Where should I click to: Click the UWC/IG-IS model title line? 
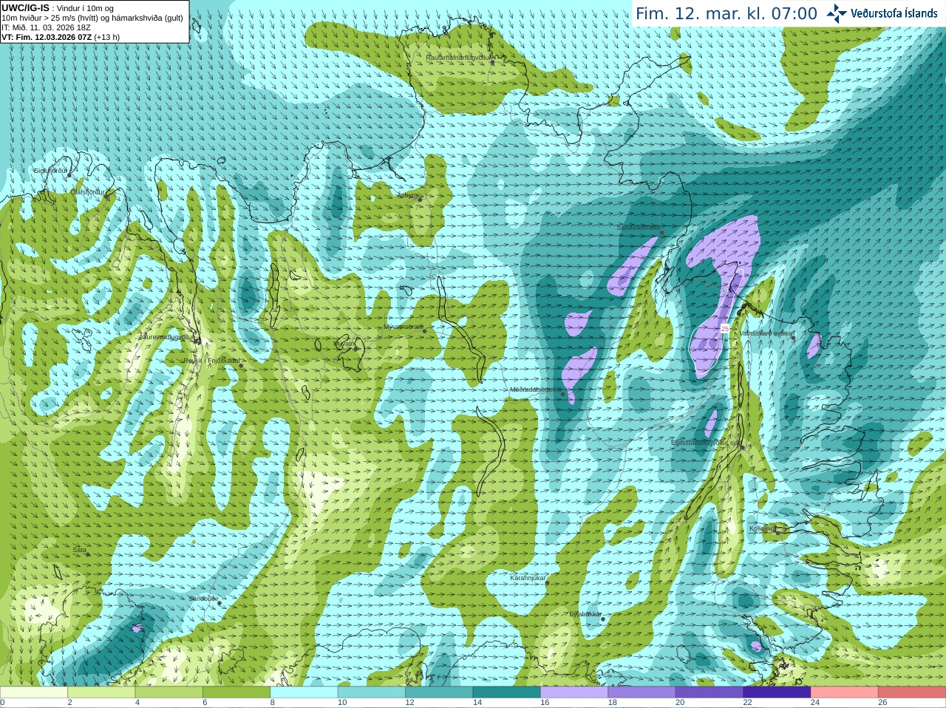click(58, 8)
